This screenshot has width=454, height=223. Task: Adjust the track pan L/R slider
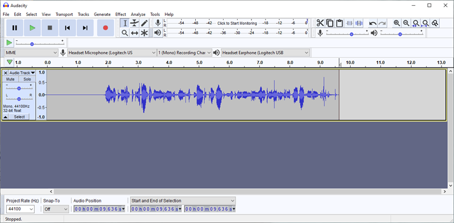click(x=19, y=99)
